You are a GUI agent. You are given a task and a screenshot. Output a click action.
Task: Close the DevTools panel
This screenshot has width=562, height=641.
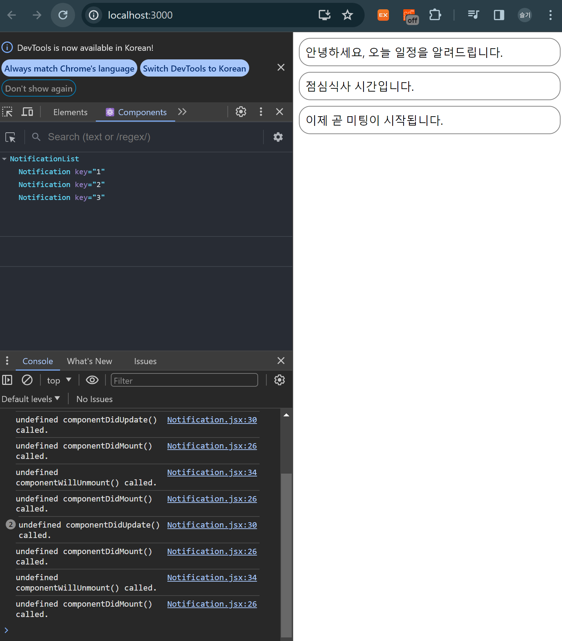point(280,112)
